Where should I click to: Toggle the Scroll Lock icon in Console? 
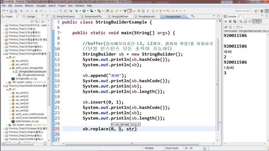point(245,21)
